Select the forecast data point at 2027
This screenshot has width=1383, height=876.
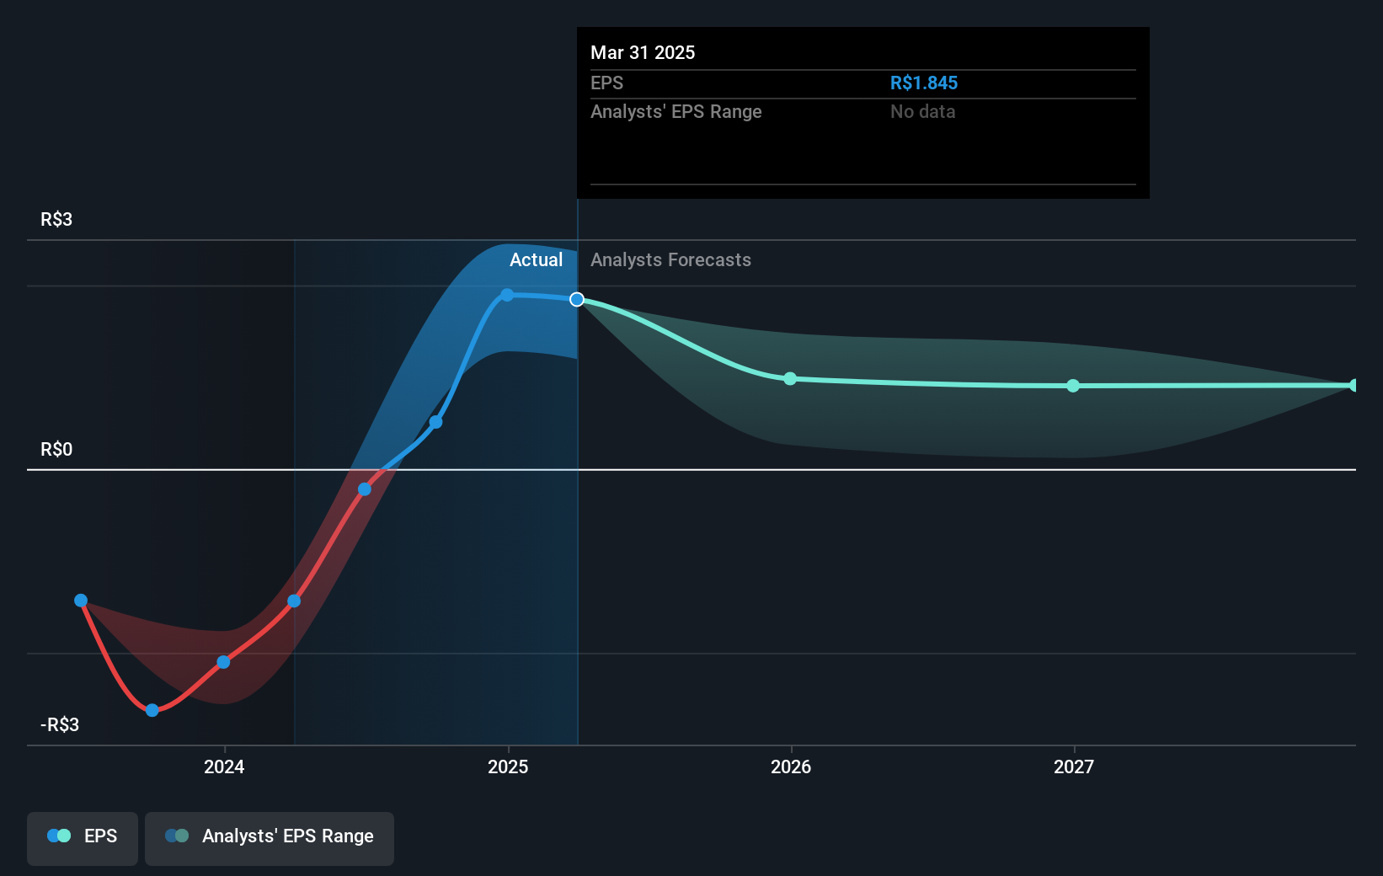1073,386
